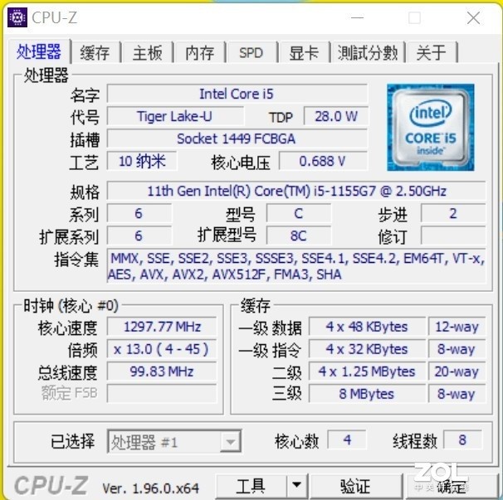
Task: Click the Intel Core i5 logo badge
Action: pyautogui.click(x=431, y=127)
